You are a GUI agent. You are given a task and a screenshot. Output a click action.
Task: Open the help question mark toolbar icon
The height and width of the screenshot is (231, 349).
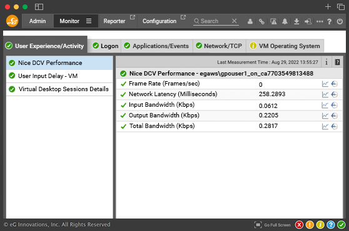[x=330, y=21]
